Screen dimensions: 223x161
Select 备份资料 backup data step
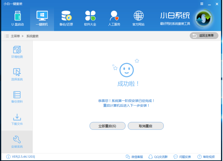click(x=17, y=97)
